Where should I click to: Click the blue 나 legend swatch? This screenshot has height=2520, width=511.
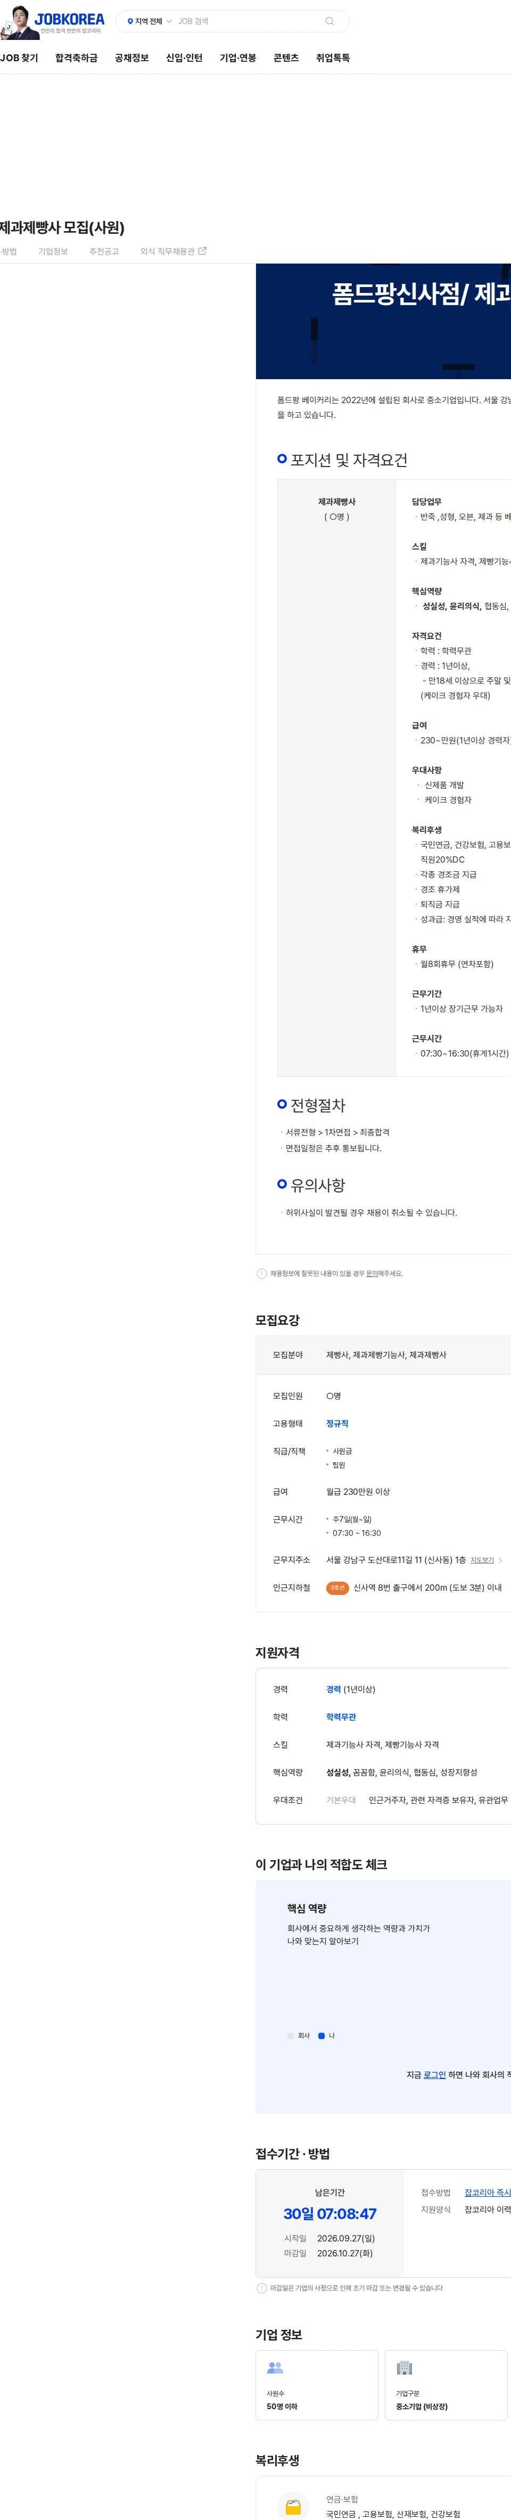click(322, 2036)
